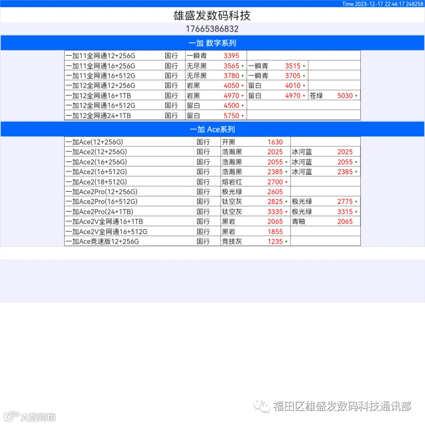Select the row 一加11全网通16+256G

(212, 66)
